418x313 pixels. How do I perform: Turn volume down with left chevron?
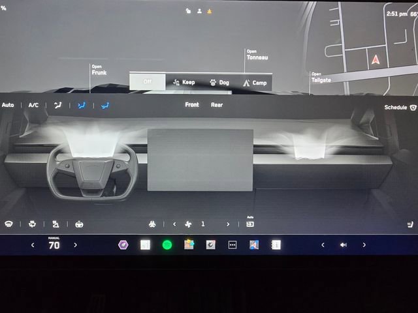click(x=323, y=245)
